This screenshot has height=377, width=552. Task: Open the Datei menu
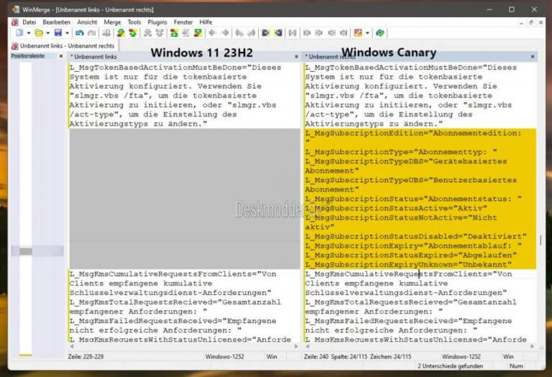pyautogui.click(x=29, y=22)
